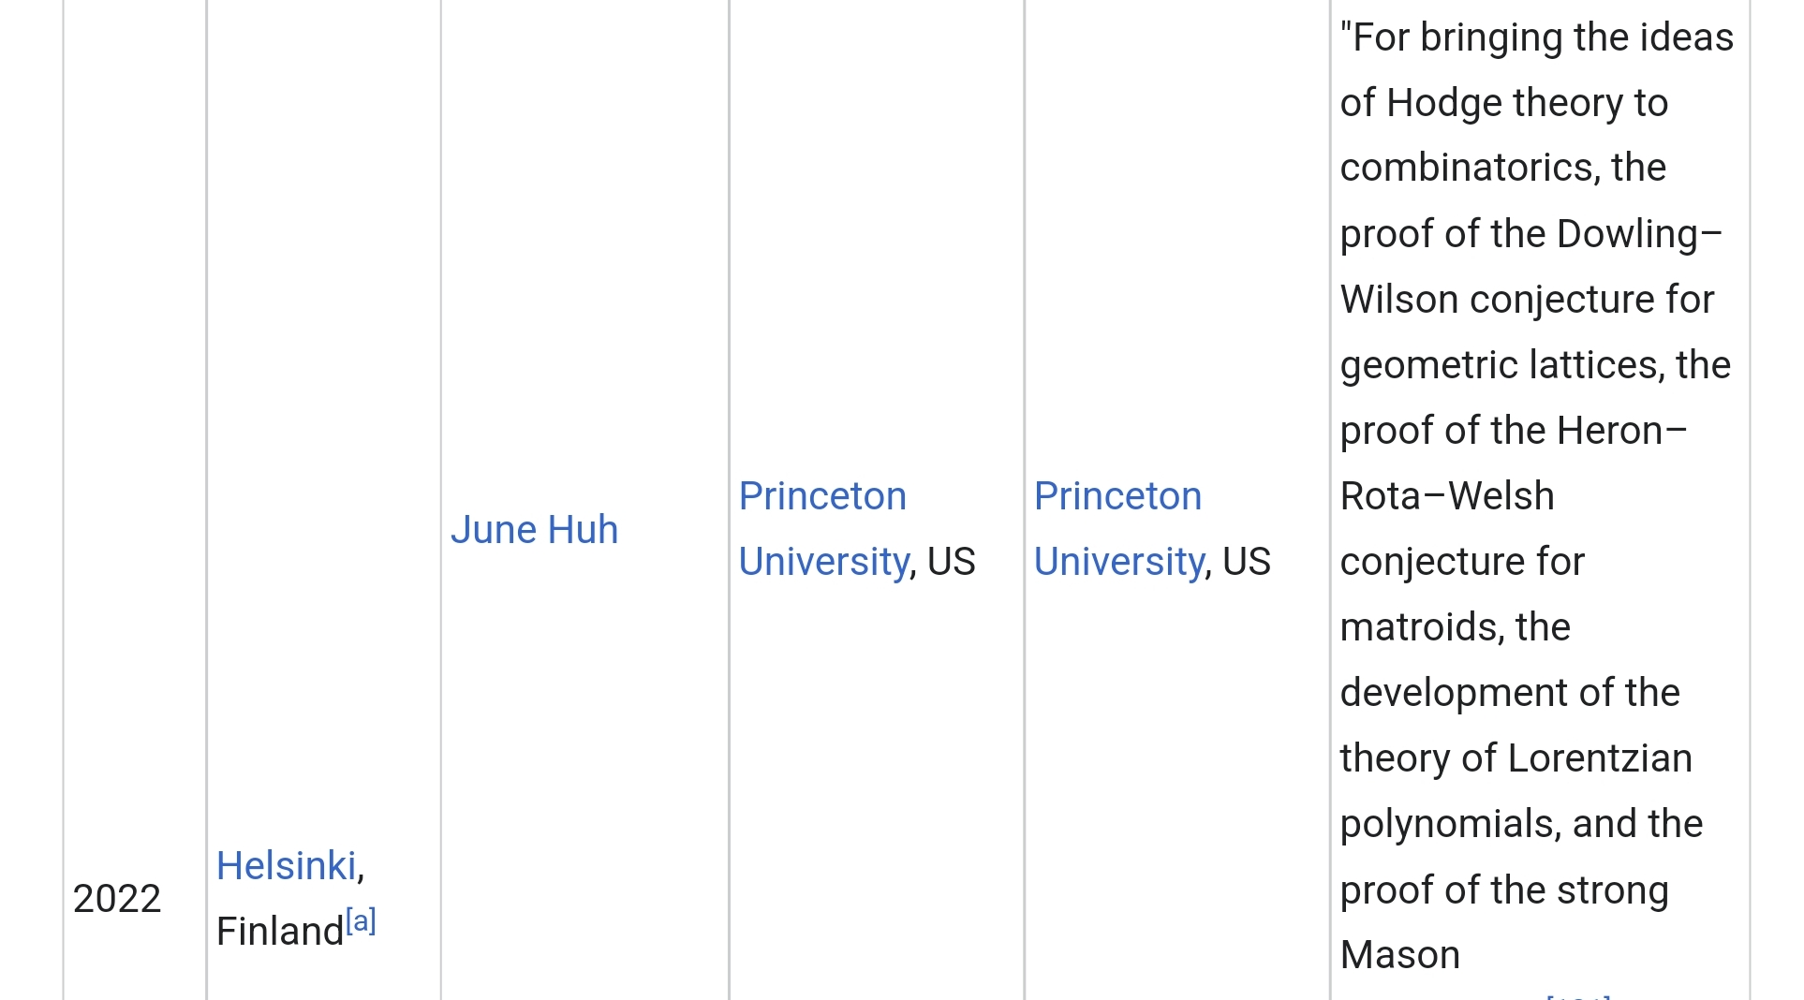This screenshot has width=1804, height=1000.
Task: Click the word "Lorentzian" in citation
Action: point(1600,758)
